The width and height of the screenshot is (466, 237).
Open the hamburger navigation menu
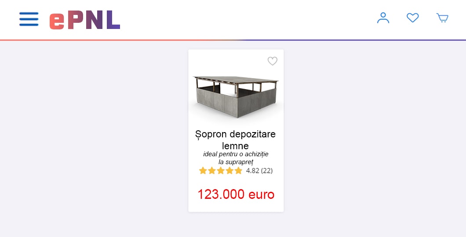point(29,19)
